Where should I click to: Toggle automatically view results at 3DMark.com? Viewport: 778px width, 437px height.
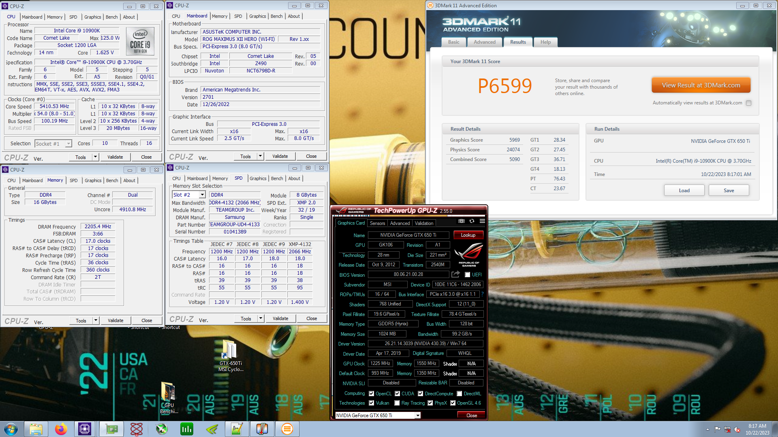pyautogui.click(x=749, y=103)
